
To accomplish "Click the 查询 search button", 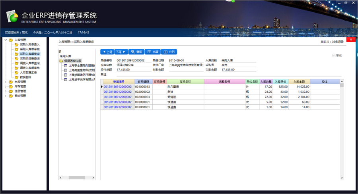I will click(x=136, y=52).
